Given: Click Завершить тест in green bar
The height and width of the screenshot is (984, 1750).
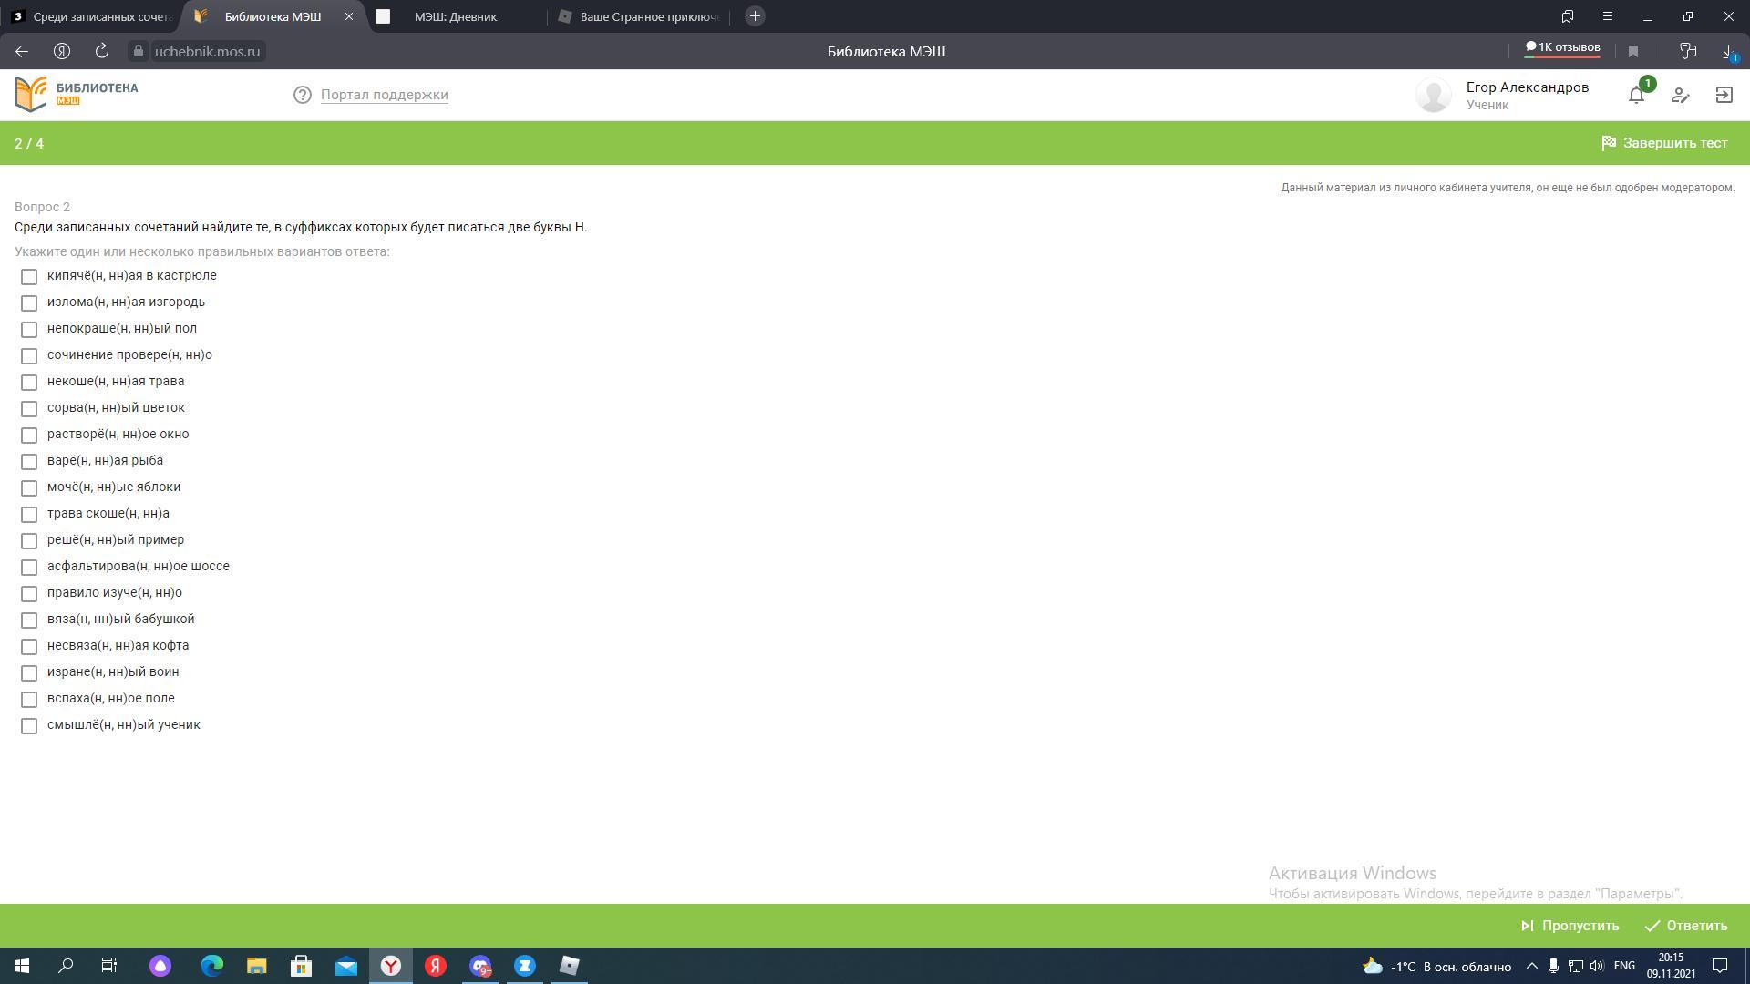Looking at the screenshot, I should pos(1664,143).
